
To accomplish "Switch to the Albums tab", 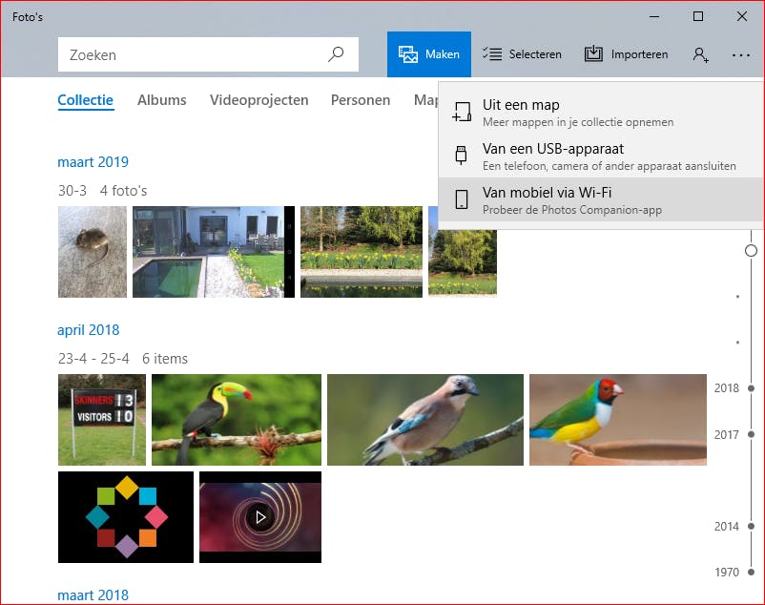I will [x=161, y=100].
